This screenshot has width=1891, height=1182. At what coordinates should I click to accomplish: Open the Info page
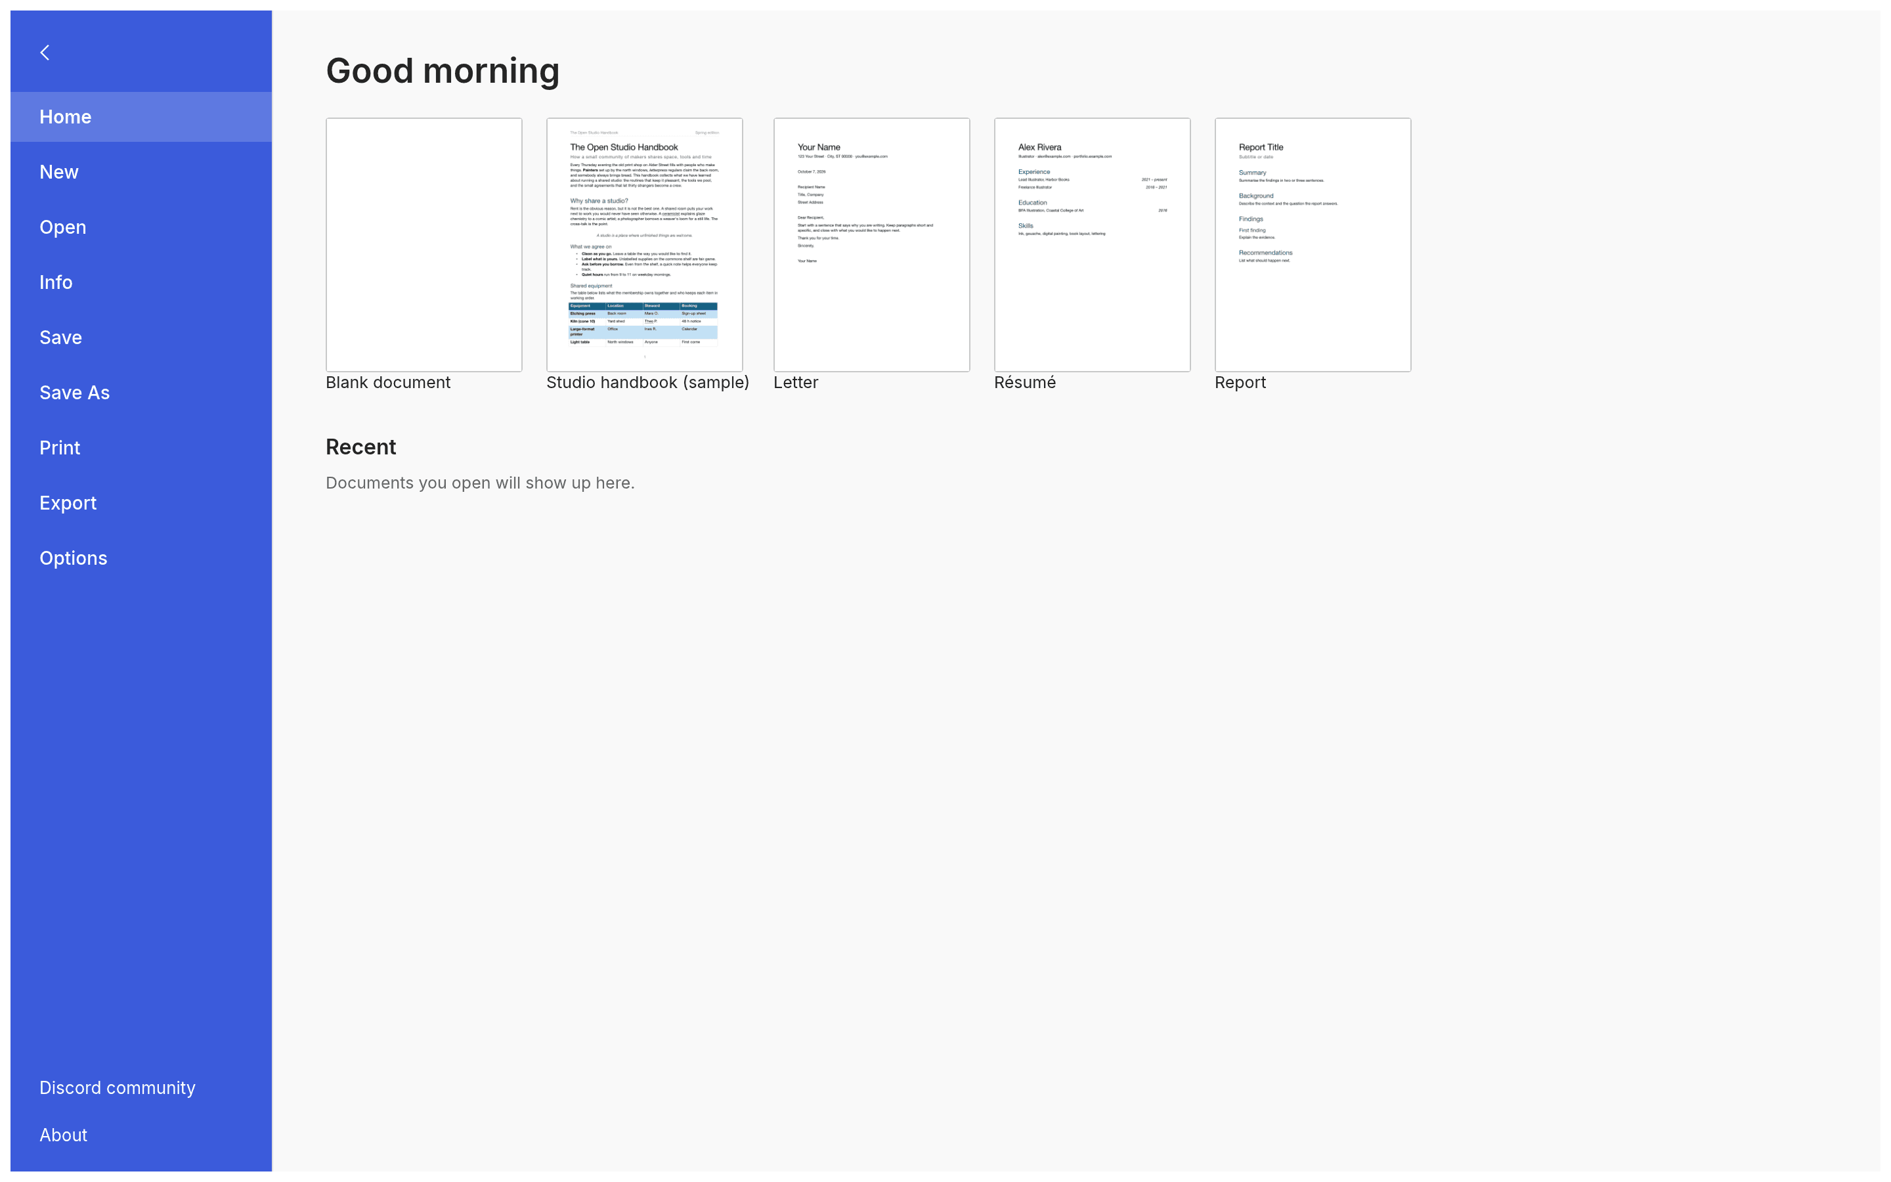click(141, 282)
